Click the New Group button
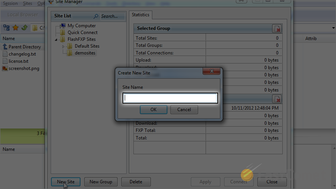This screenshot has width=336, height=189. pyautogui.click(x=101, y=182)
